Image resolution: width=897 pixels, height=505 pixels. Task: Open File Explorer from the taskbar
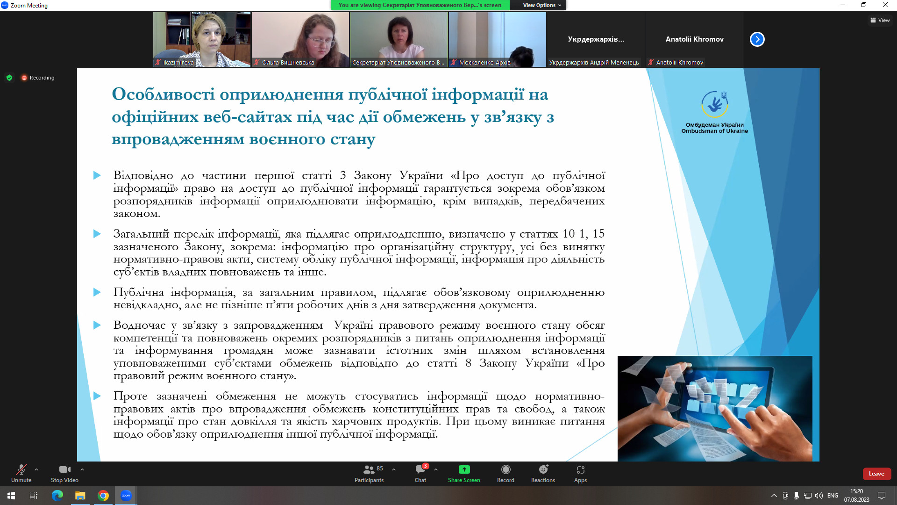80,496
